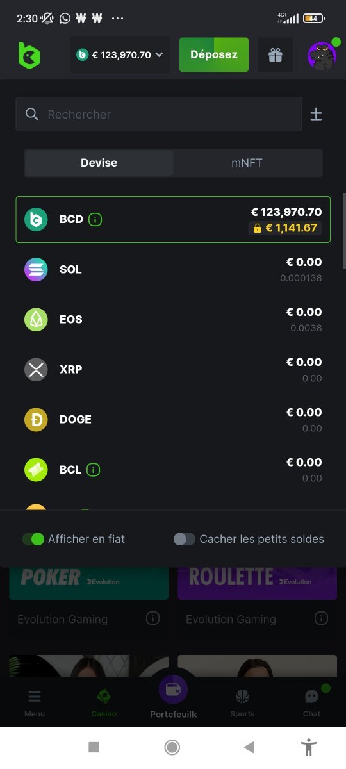Open the Chat bubble icon
346x769 pixels.
[312, 697]
